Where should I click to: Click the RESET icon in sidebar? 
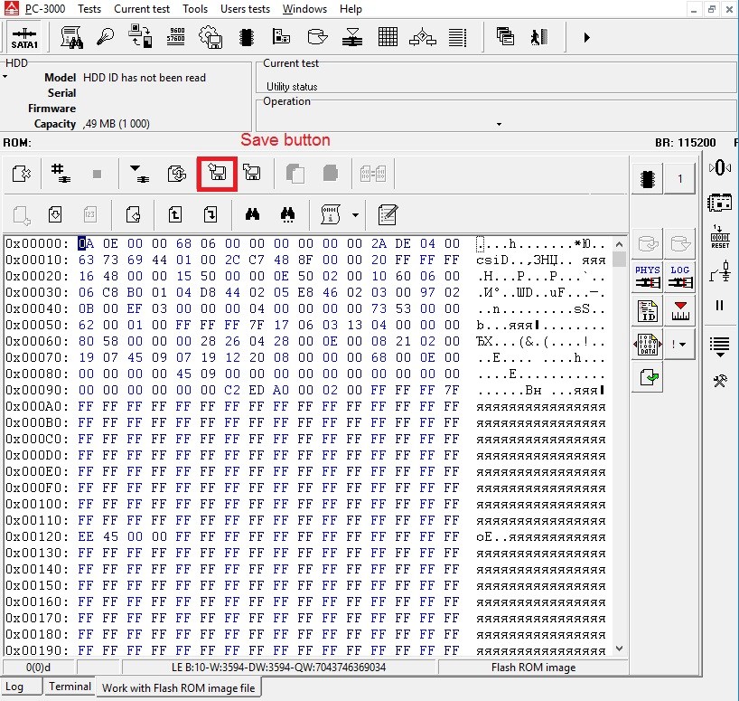[720, 236]
